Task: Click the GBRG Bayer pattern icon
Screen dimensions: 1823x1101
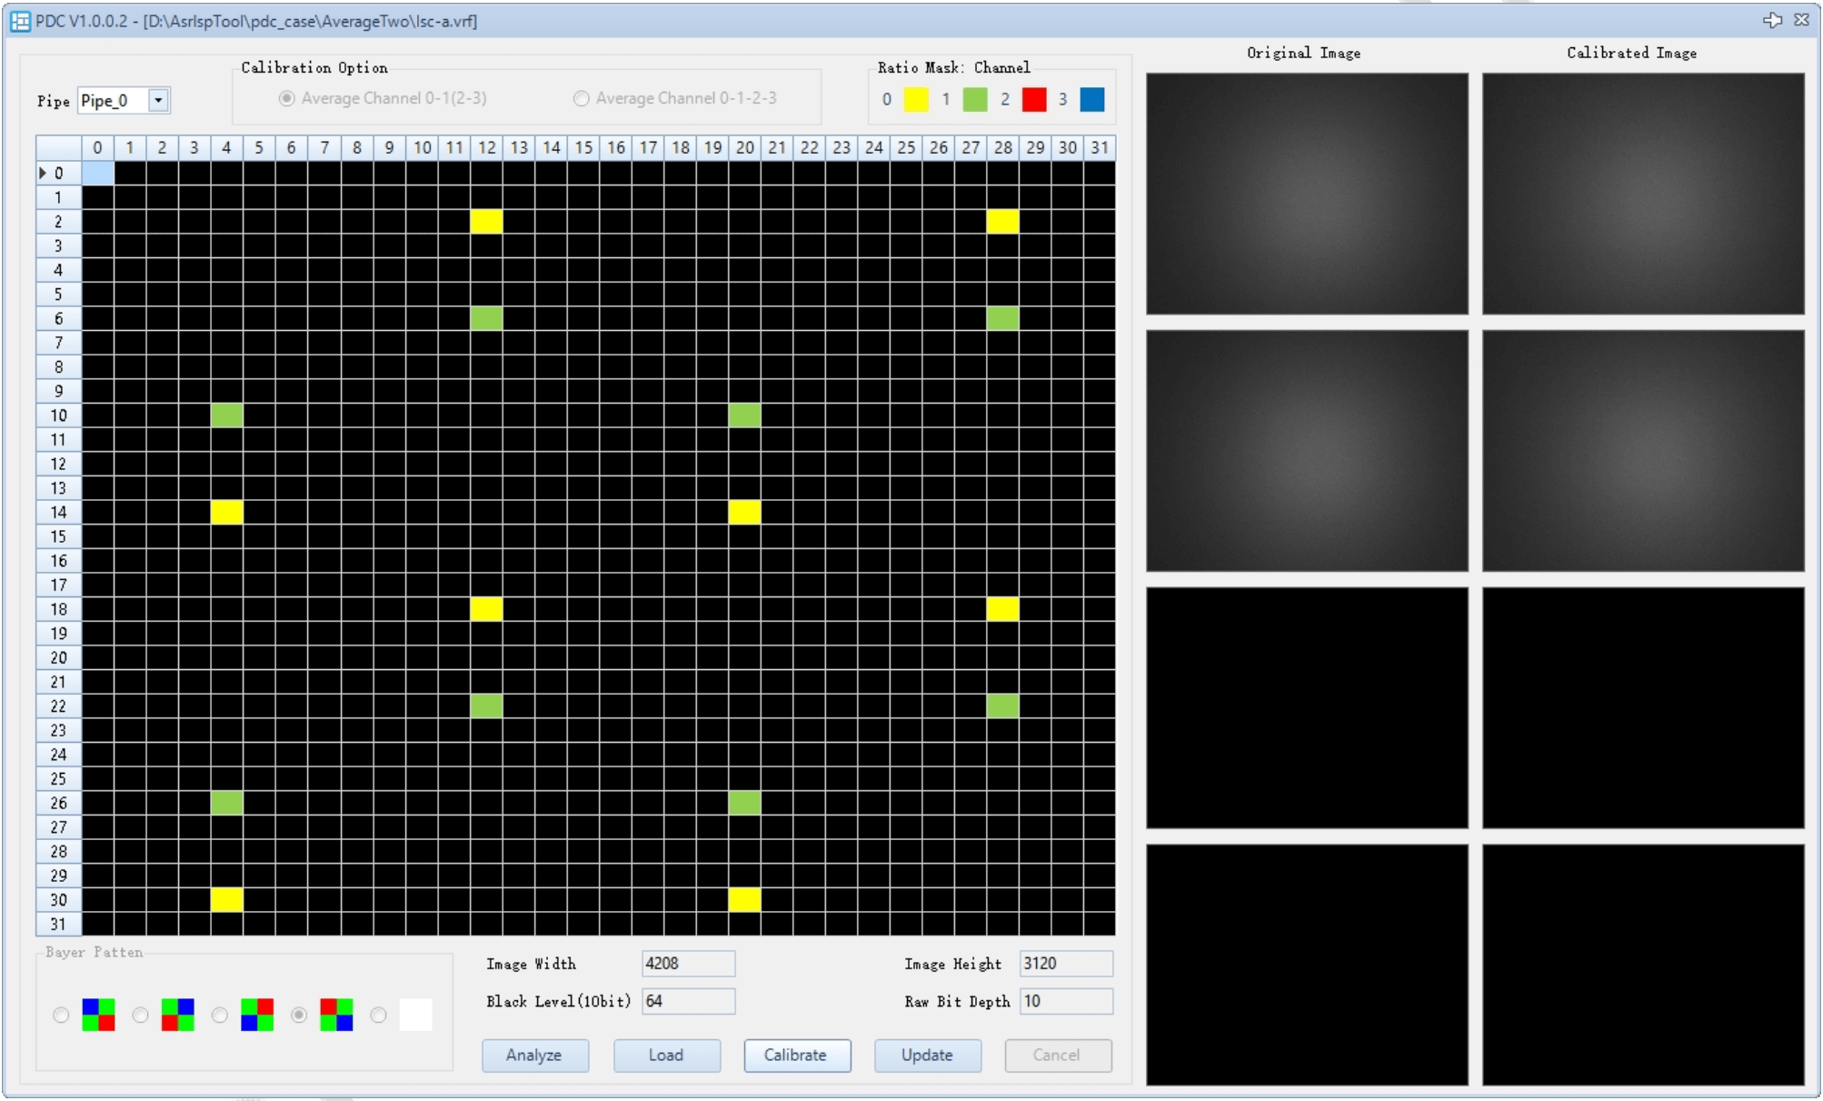Action: click(177, 1015)
